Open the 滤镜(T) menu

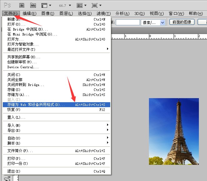[104, 13]
